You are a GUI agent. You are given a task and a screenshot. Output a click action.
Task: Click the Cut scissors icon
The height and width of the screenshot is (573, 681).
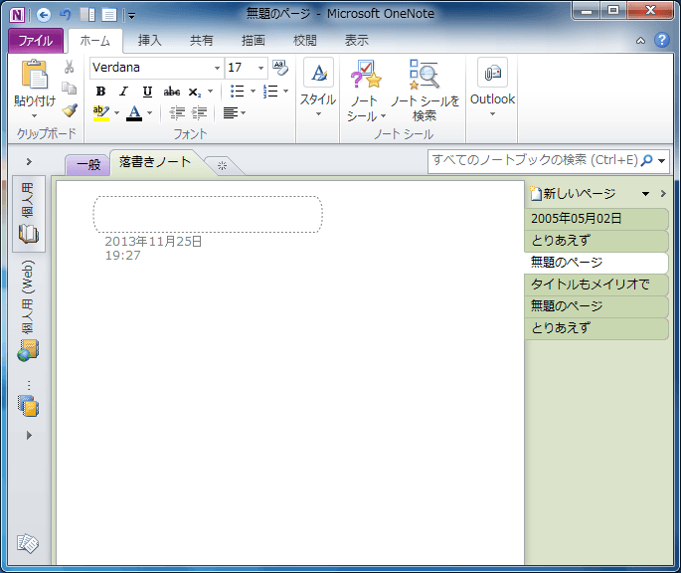pyautogui.click(x=69, y=67)
